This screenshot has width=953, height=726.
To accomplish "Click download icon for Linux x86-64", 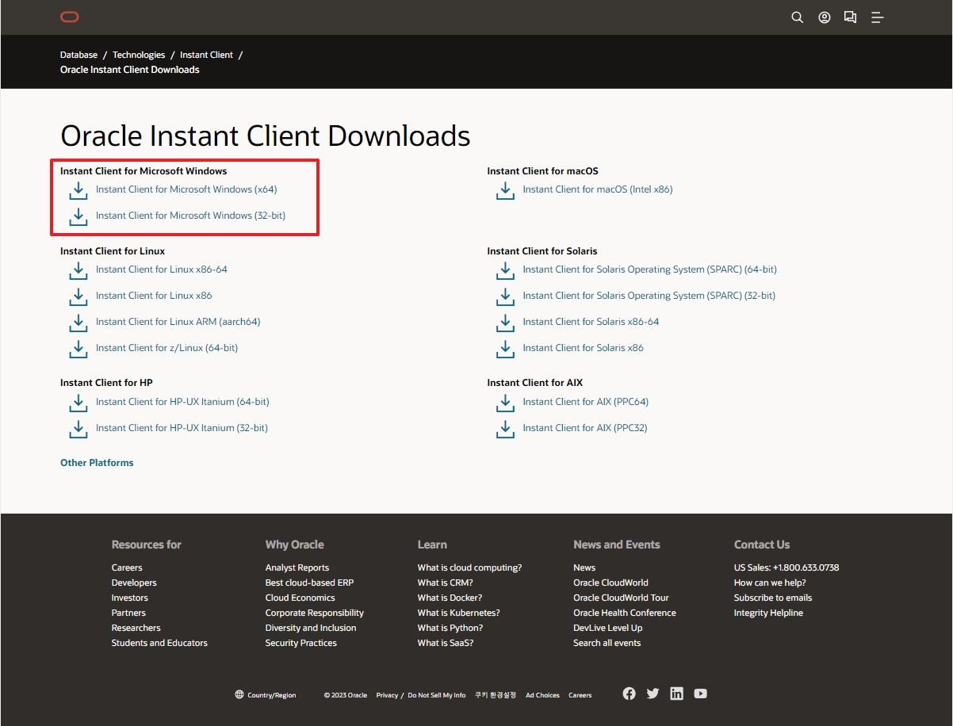I will pos(78,270).
